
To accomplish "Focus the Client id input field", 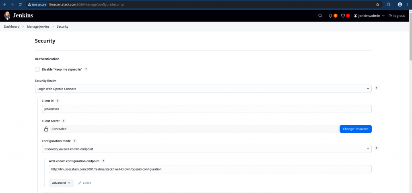I will click(x=206, y=109).
